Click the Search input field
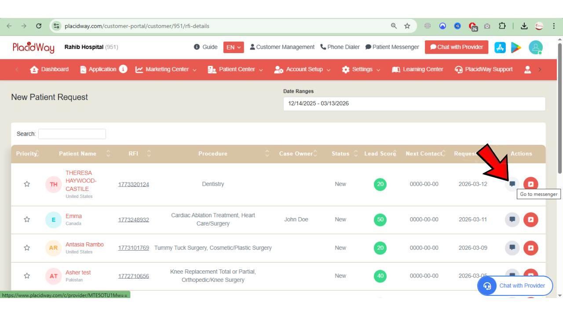 click(x=72, y=134)
